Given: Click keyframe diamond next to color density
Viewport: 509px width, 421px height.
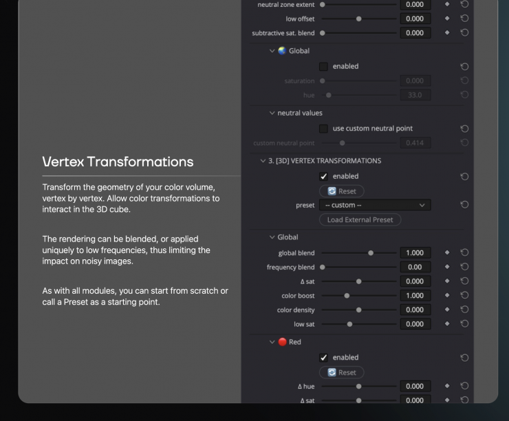Looking at the screenshot, I should [x=447, y=310].
